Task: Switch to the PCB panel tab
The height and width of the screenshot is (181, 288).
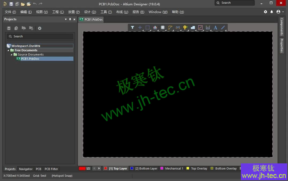Action: coord(39,169)
